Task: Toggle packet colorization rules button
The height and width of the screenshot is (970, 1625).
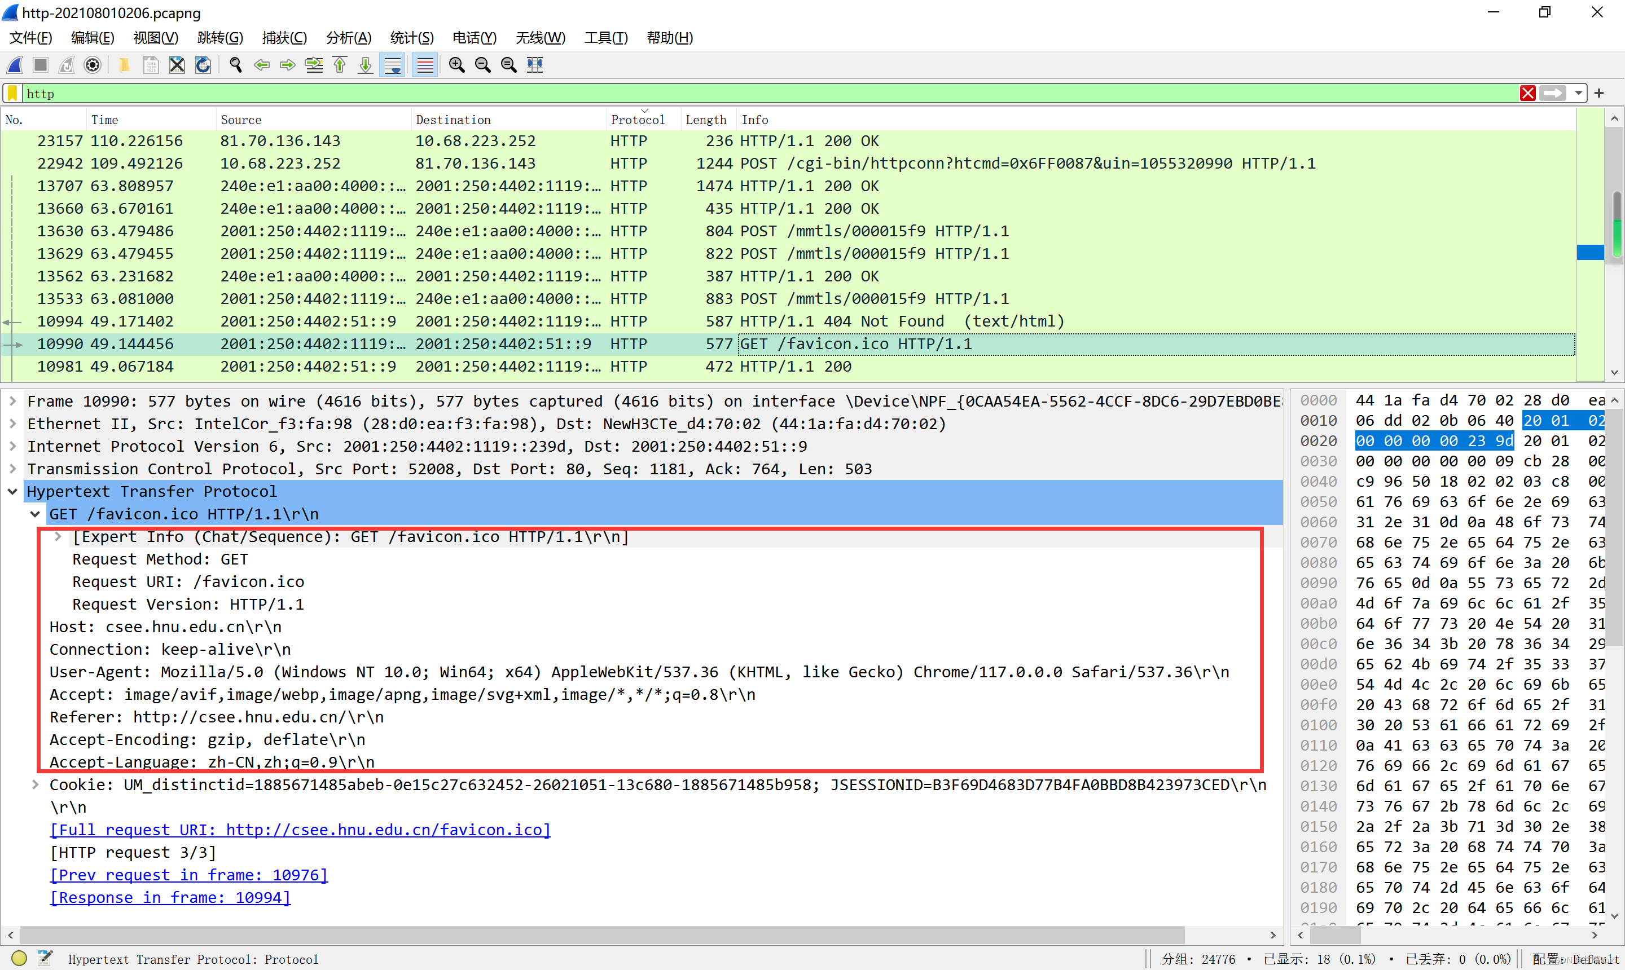Action: (425, 65)
